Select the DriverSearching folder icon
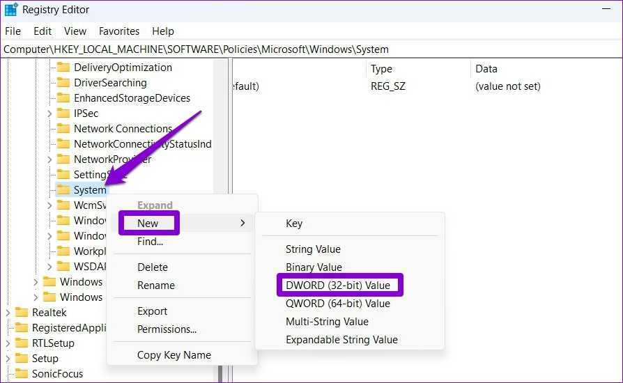623x383 pixels. pyautogui.click(x=63, y=83)
